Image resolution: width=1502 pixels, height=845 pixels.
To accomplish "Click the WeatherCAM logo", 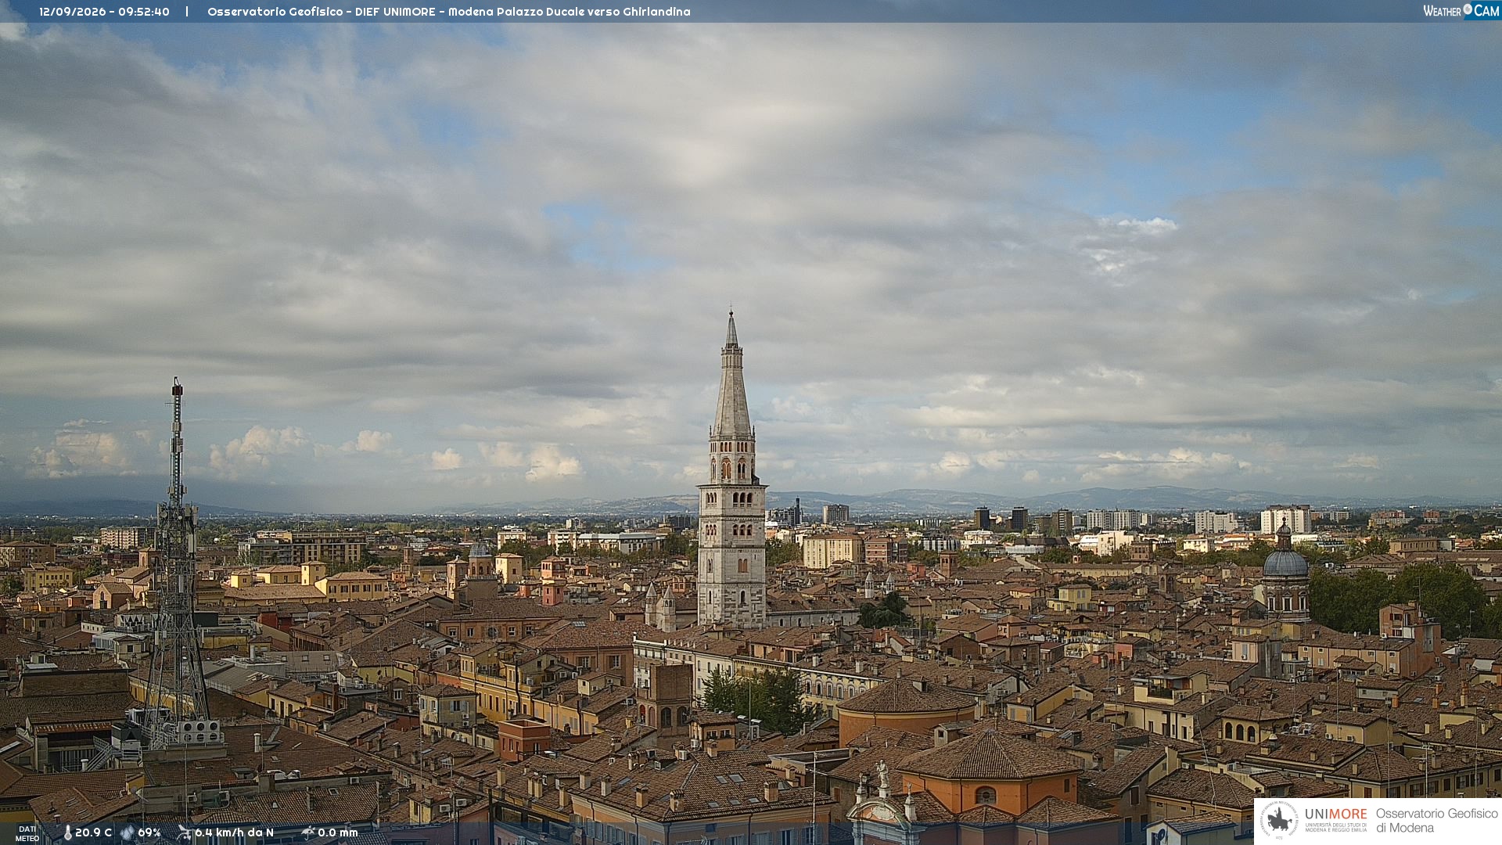I will click(x=1461, y=11).
